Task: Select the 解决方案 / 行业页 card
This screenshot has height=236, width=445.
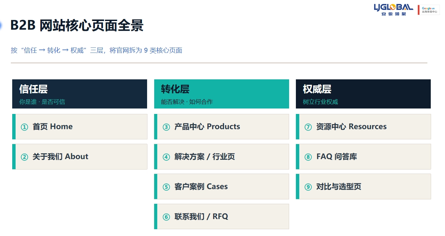Action: pyautogui.click(x=222, y=157)
